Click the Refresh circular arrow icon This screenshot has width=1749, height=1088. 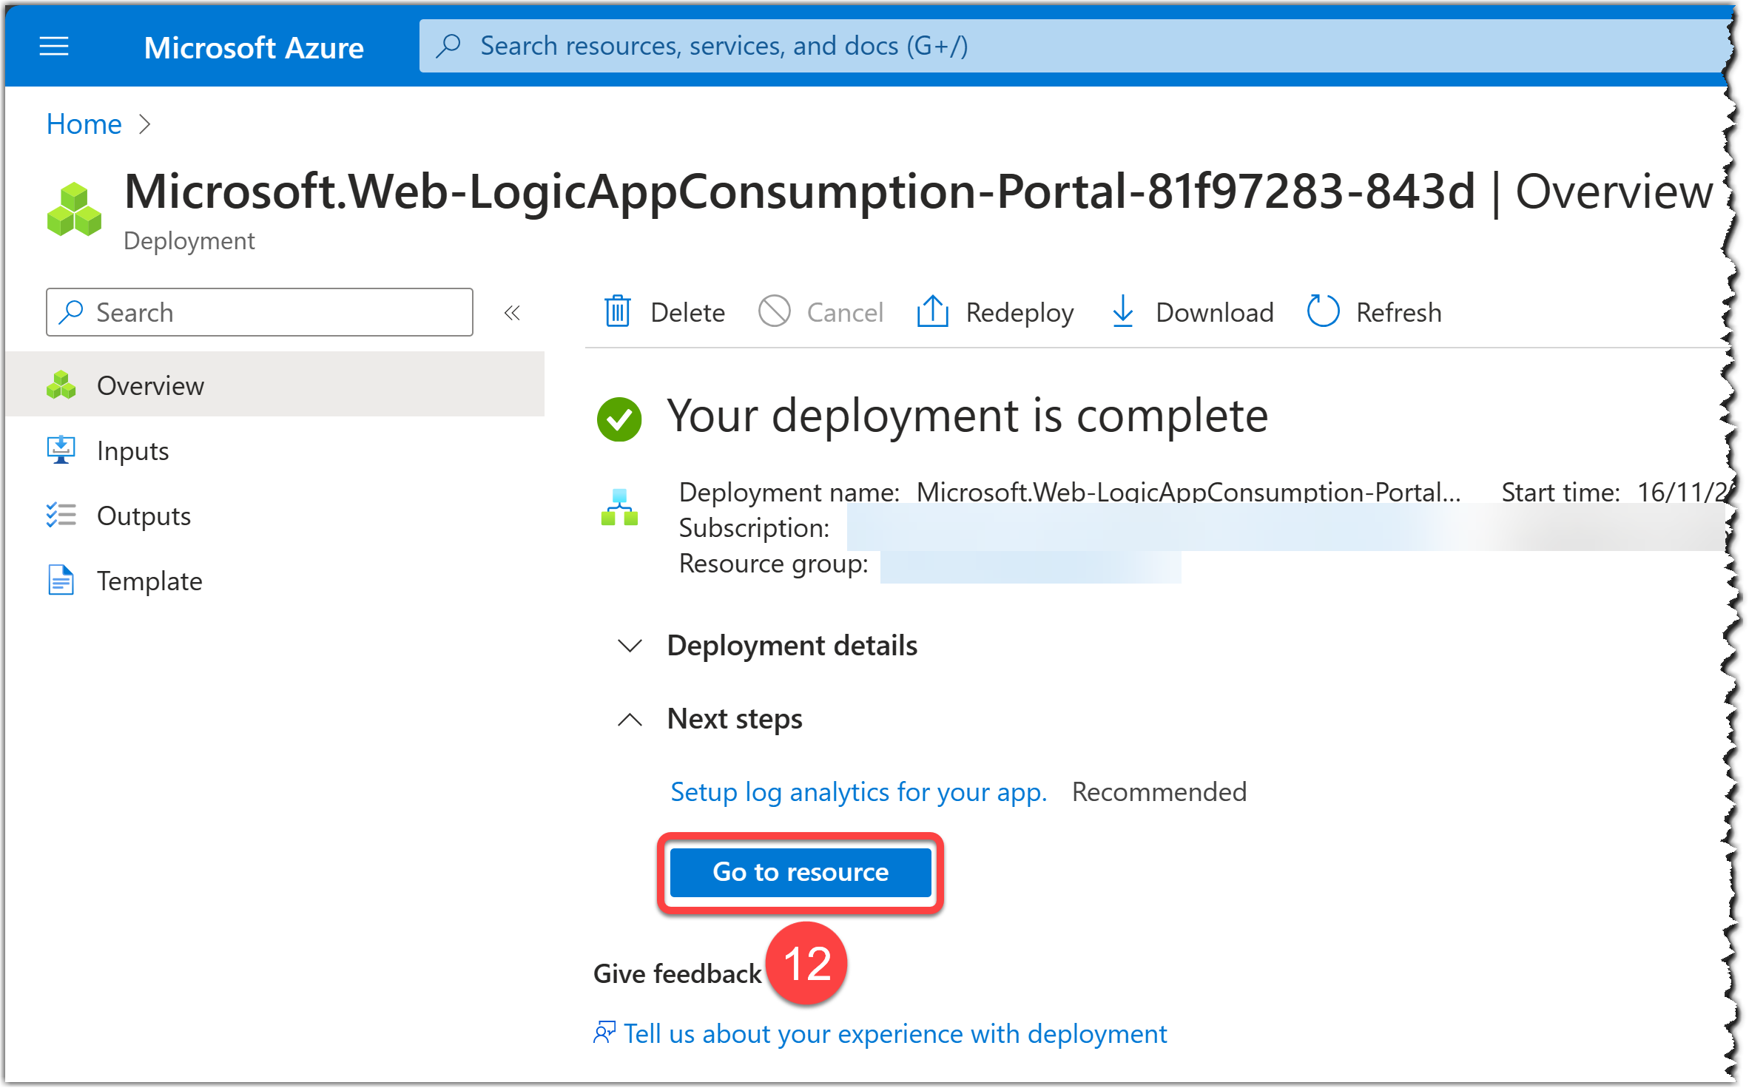(x=1323, y=311)
